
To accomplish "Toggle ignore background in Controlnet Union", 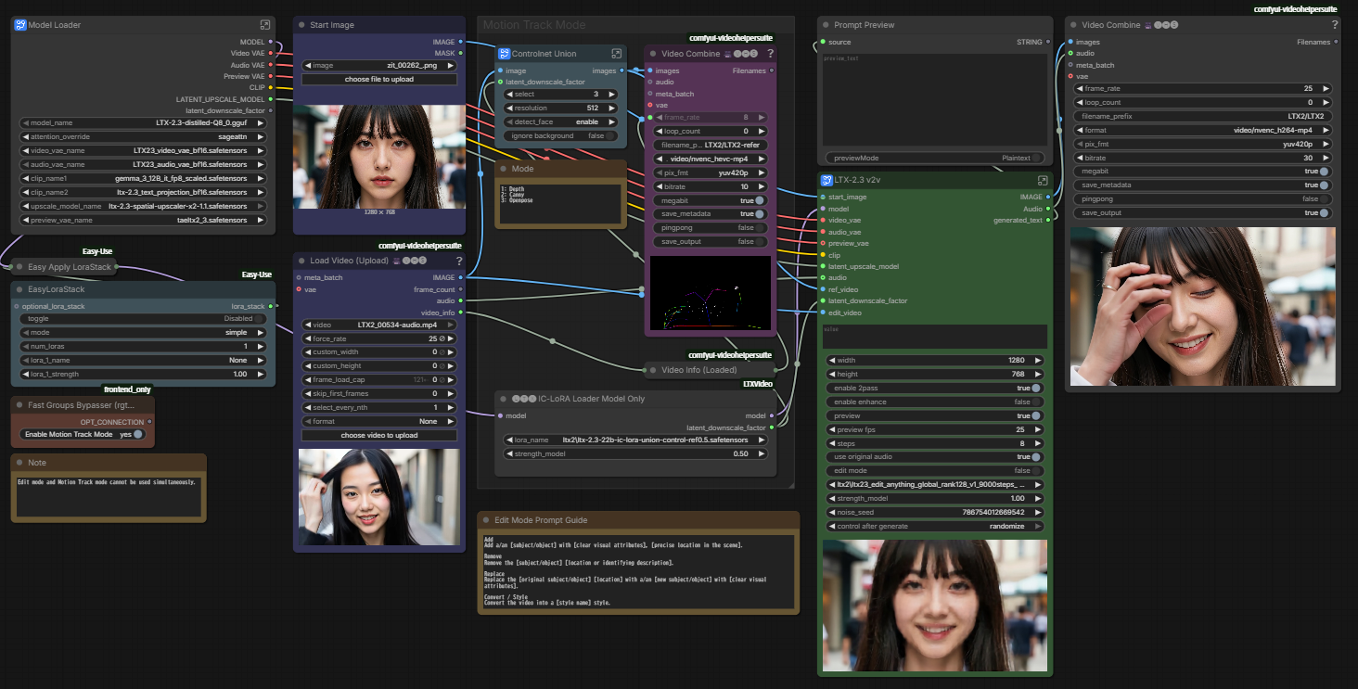I will coord(611,136).
